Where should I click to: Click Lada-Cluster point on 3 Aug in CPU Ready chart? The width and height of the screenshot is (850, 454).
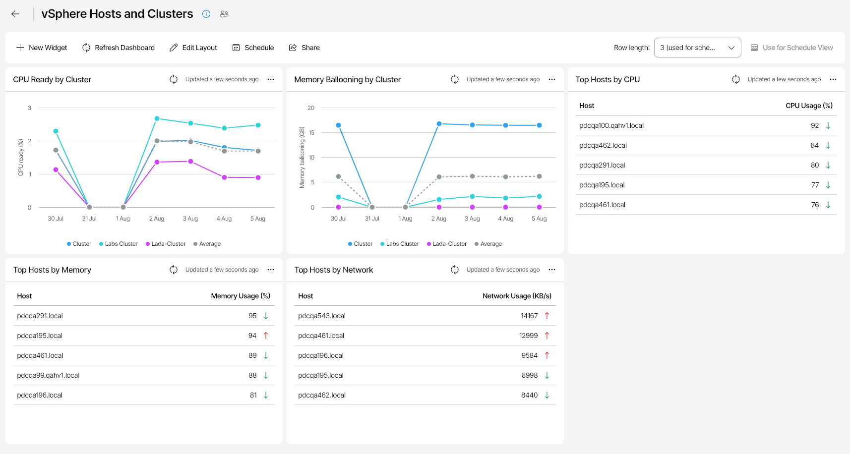pos(190,162)
